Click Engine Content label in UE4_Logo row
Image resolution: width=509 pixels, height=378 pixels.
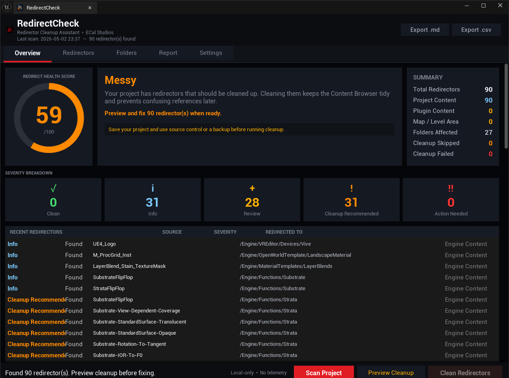tap(466, 244)
